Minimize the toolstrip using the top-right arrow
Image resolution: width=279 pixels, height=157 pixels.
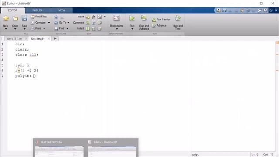click(276, 10)
